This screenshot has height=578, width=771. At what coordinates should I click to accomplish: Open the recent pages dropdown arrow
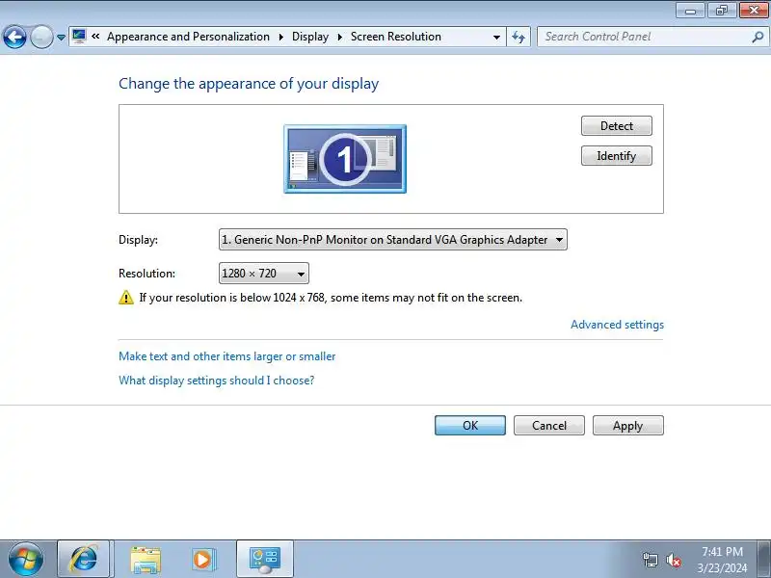coord(61,38)
